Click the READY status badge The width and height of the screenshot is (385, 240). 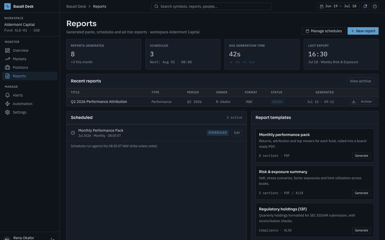coord(278,102)
